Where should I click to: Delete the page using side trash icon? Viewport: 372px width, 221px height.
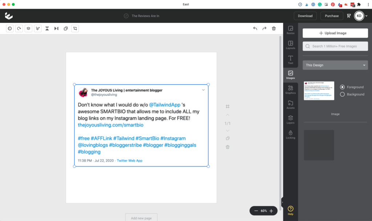click(x=227, y=147)
